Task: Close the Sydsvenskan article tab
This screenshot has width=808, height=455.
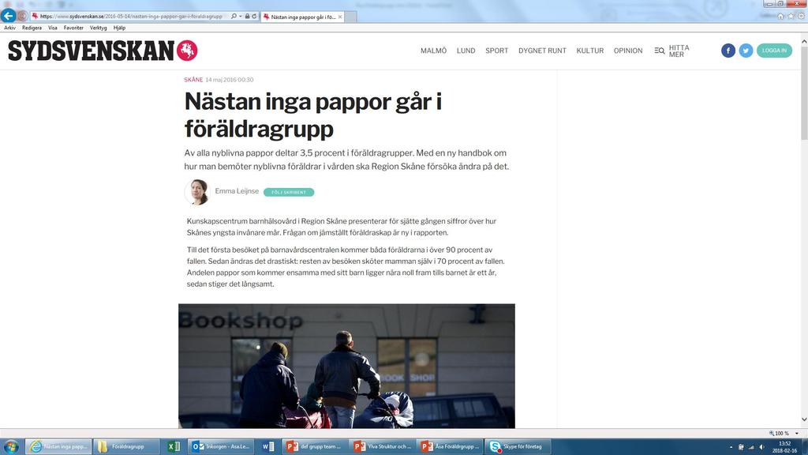Action: [x=340, y=17]
